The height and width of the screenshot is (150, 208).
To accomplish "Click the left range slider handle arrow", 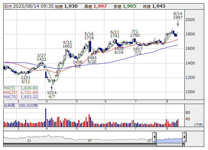I will [x=154, y=137].
